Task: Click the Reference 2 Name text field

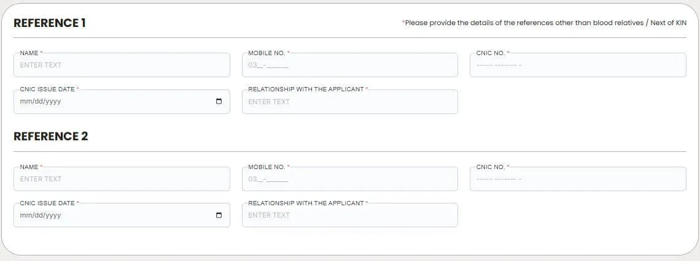Action: coord(122,179)
